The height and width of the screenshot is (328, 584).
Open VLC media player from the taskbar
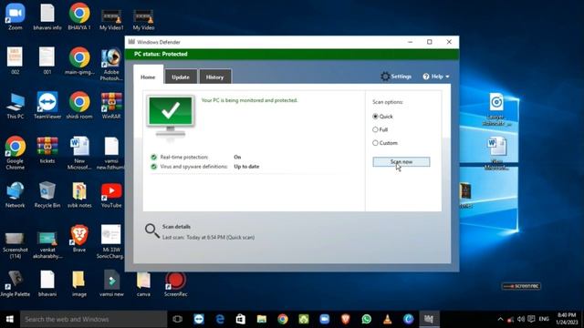tap(387, 319)
